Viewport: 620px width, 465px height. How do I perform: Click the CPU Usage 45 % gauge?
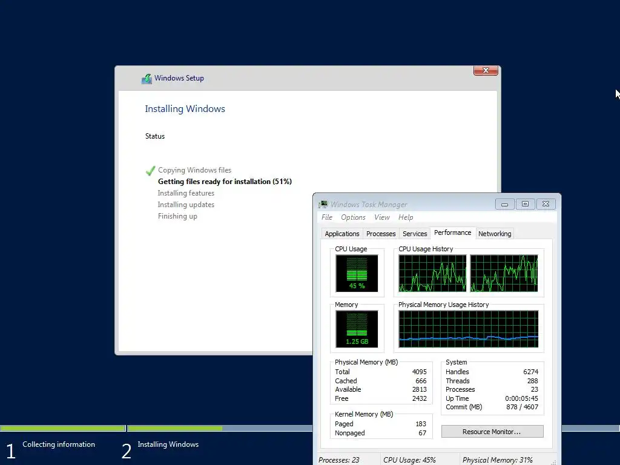(357, 273)
